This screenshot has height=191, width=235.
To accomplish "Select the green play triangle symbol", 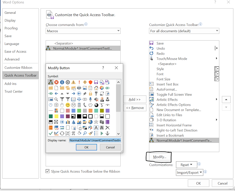I will [102, 133].
